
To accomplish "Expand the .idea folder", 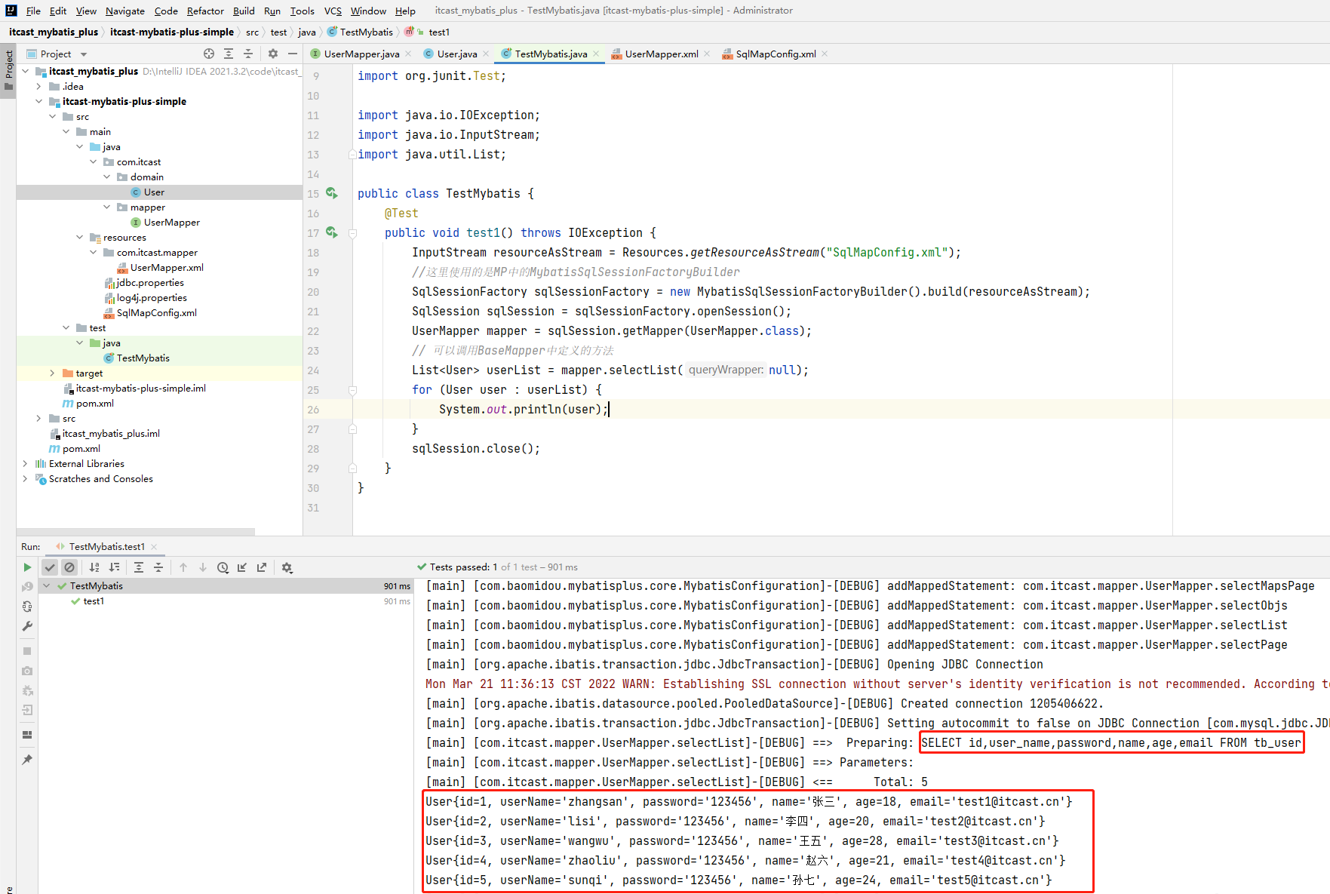I will (38, 86).
